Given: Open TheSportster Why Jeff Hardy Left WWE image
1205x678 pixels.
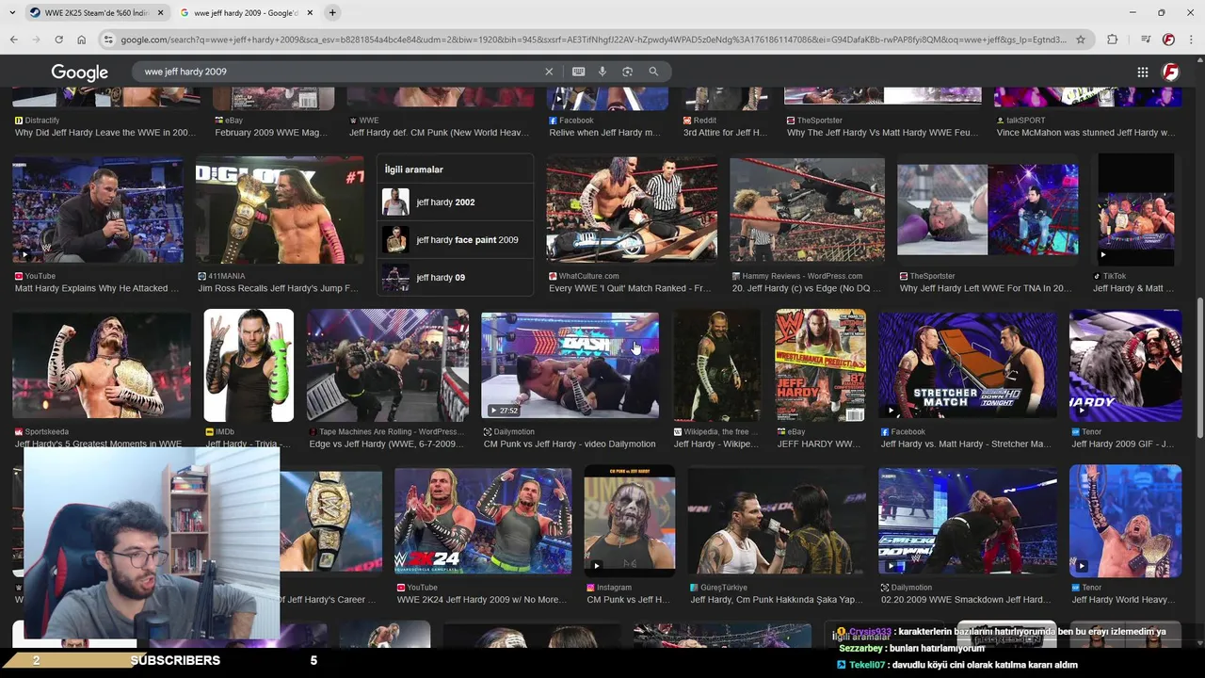Looking at the screenshot, I should pyautogui.click(x=988, y=210).
